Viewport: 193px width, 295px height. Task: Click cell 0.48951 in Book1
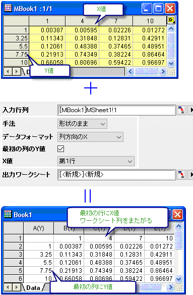159,263
